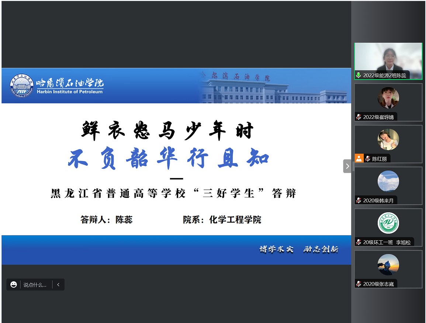This screenshot has width=426, height=323.
Task: Select 2022级崔圻婧's round avatar
Action: tap(388, 98)
